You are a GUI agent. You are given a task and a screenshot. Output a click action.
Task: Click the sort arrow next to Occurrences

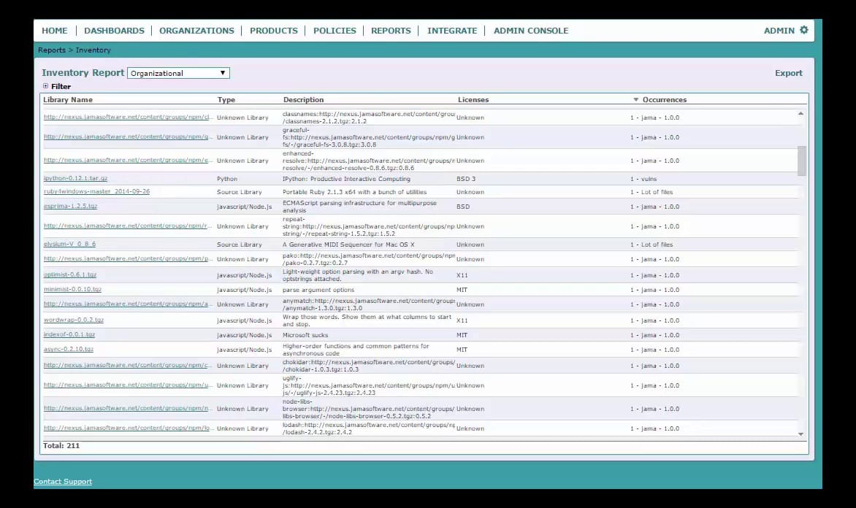[x=635, y=99]
